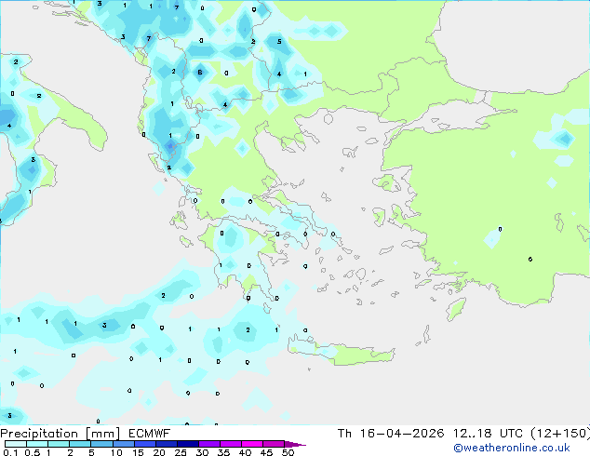Click the '(12+150)' forecast offset text
Screen dimensions: 590x456
click(x=560, y=434)
